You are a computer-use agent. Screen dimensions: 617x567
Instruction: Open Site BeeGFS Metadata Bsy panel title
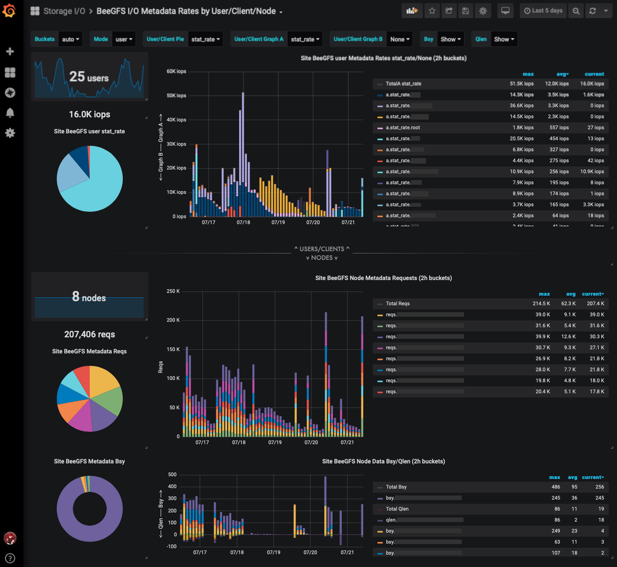coord(89,462)
